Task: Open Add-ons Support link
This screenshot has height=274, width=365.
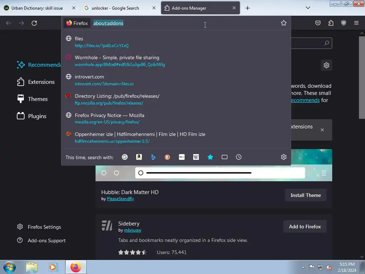Action: click(x=41, y=240)
